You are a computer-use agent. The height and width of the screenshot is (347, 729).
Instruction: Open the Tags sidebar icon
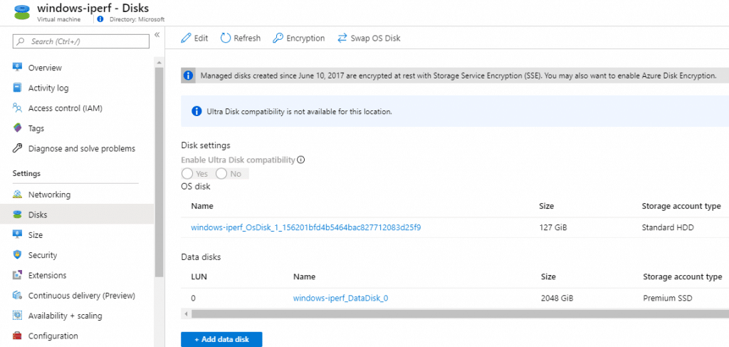(x=17, y=128)
